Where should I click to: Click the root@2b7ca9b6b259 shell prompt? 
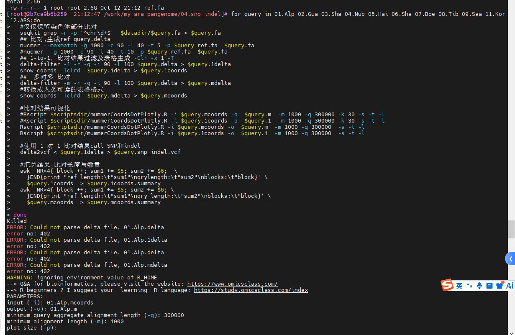coord(38,14)
